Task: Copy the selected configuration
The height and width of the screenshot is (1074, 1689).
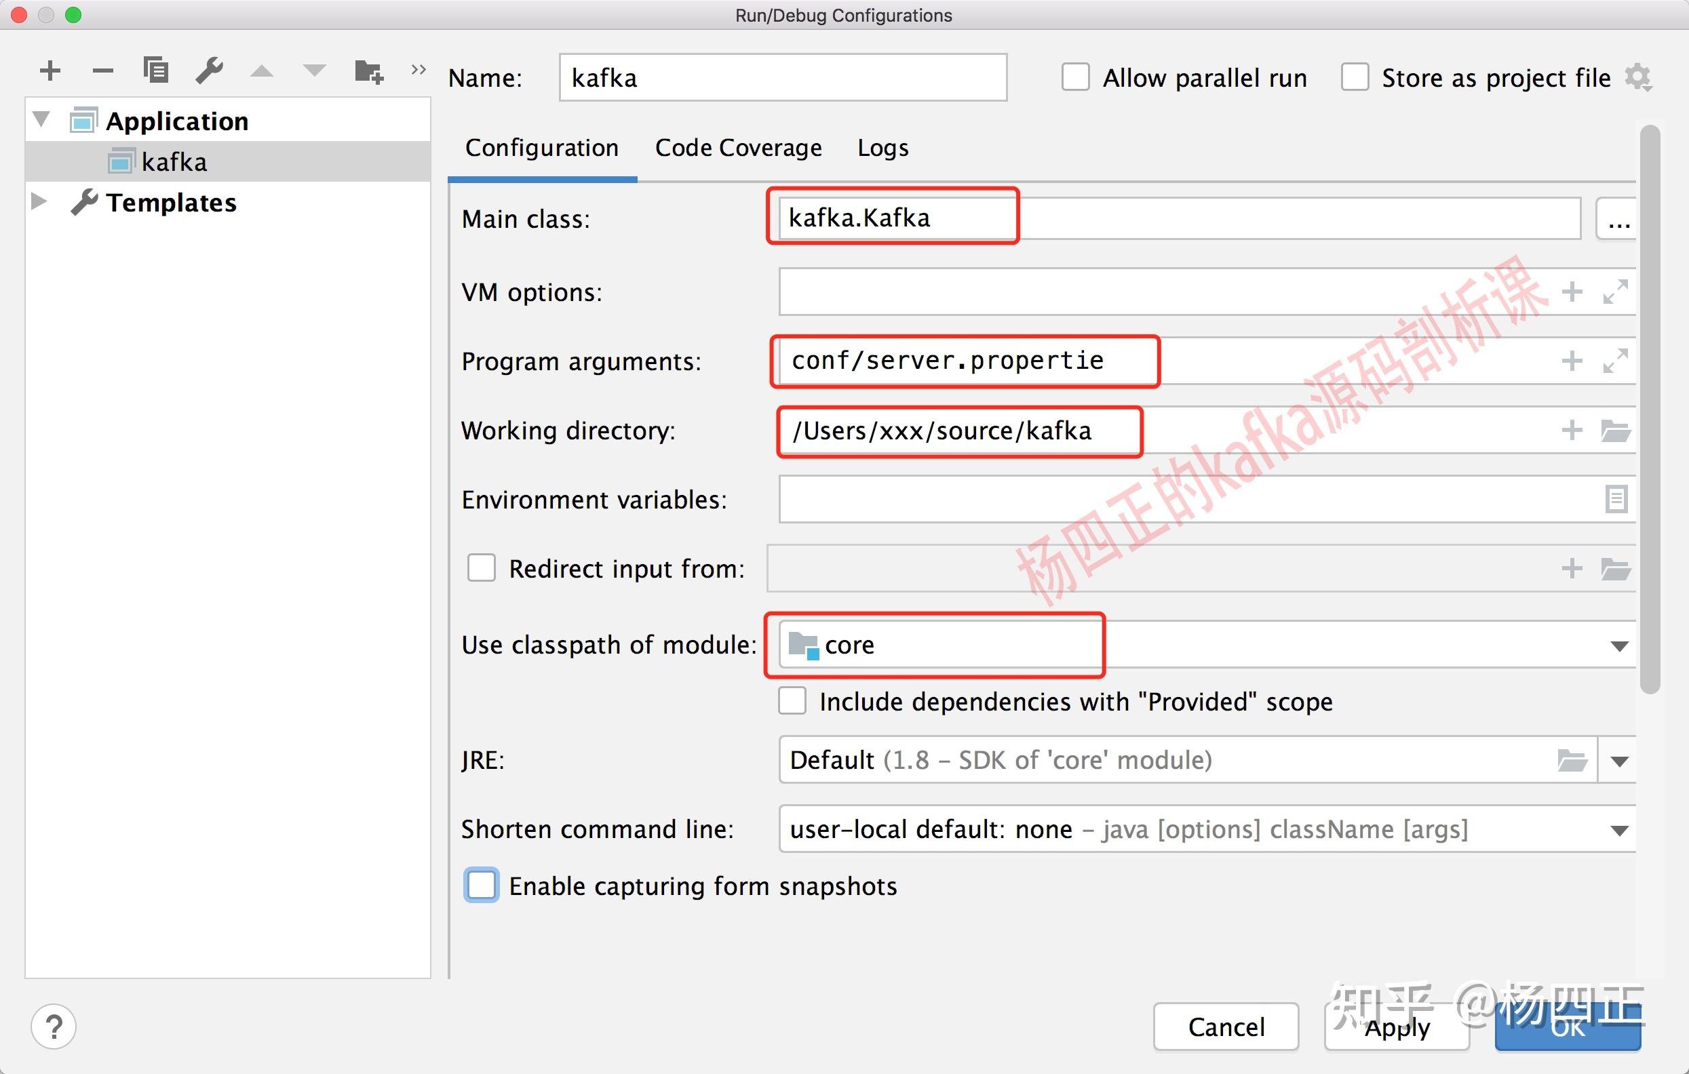Action: pos(156,70)
